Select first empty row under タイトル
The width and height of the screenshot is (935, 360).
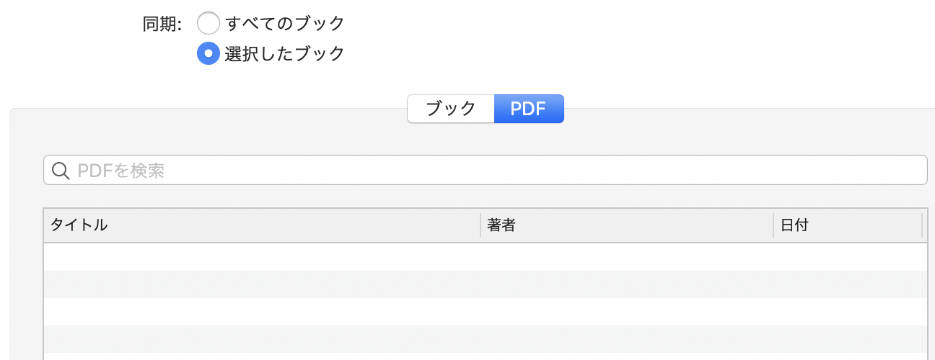(260, 257)
